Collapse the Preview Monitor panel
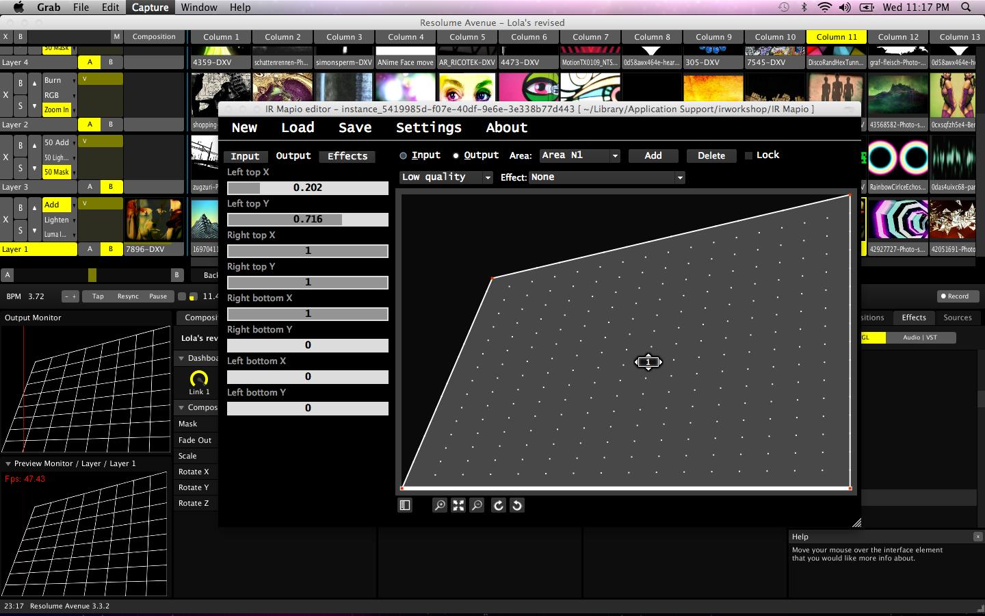Screen dimensions: 985x616 tap(8, 463)
